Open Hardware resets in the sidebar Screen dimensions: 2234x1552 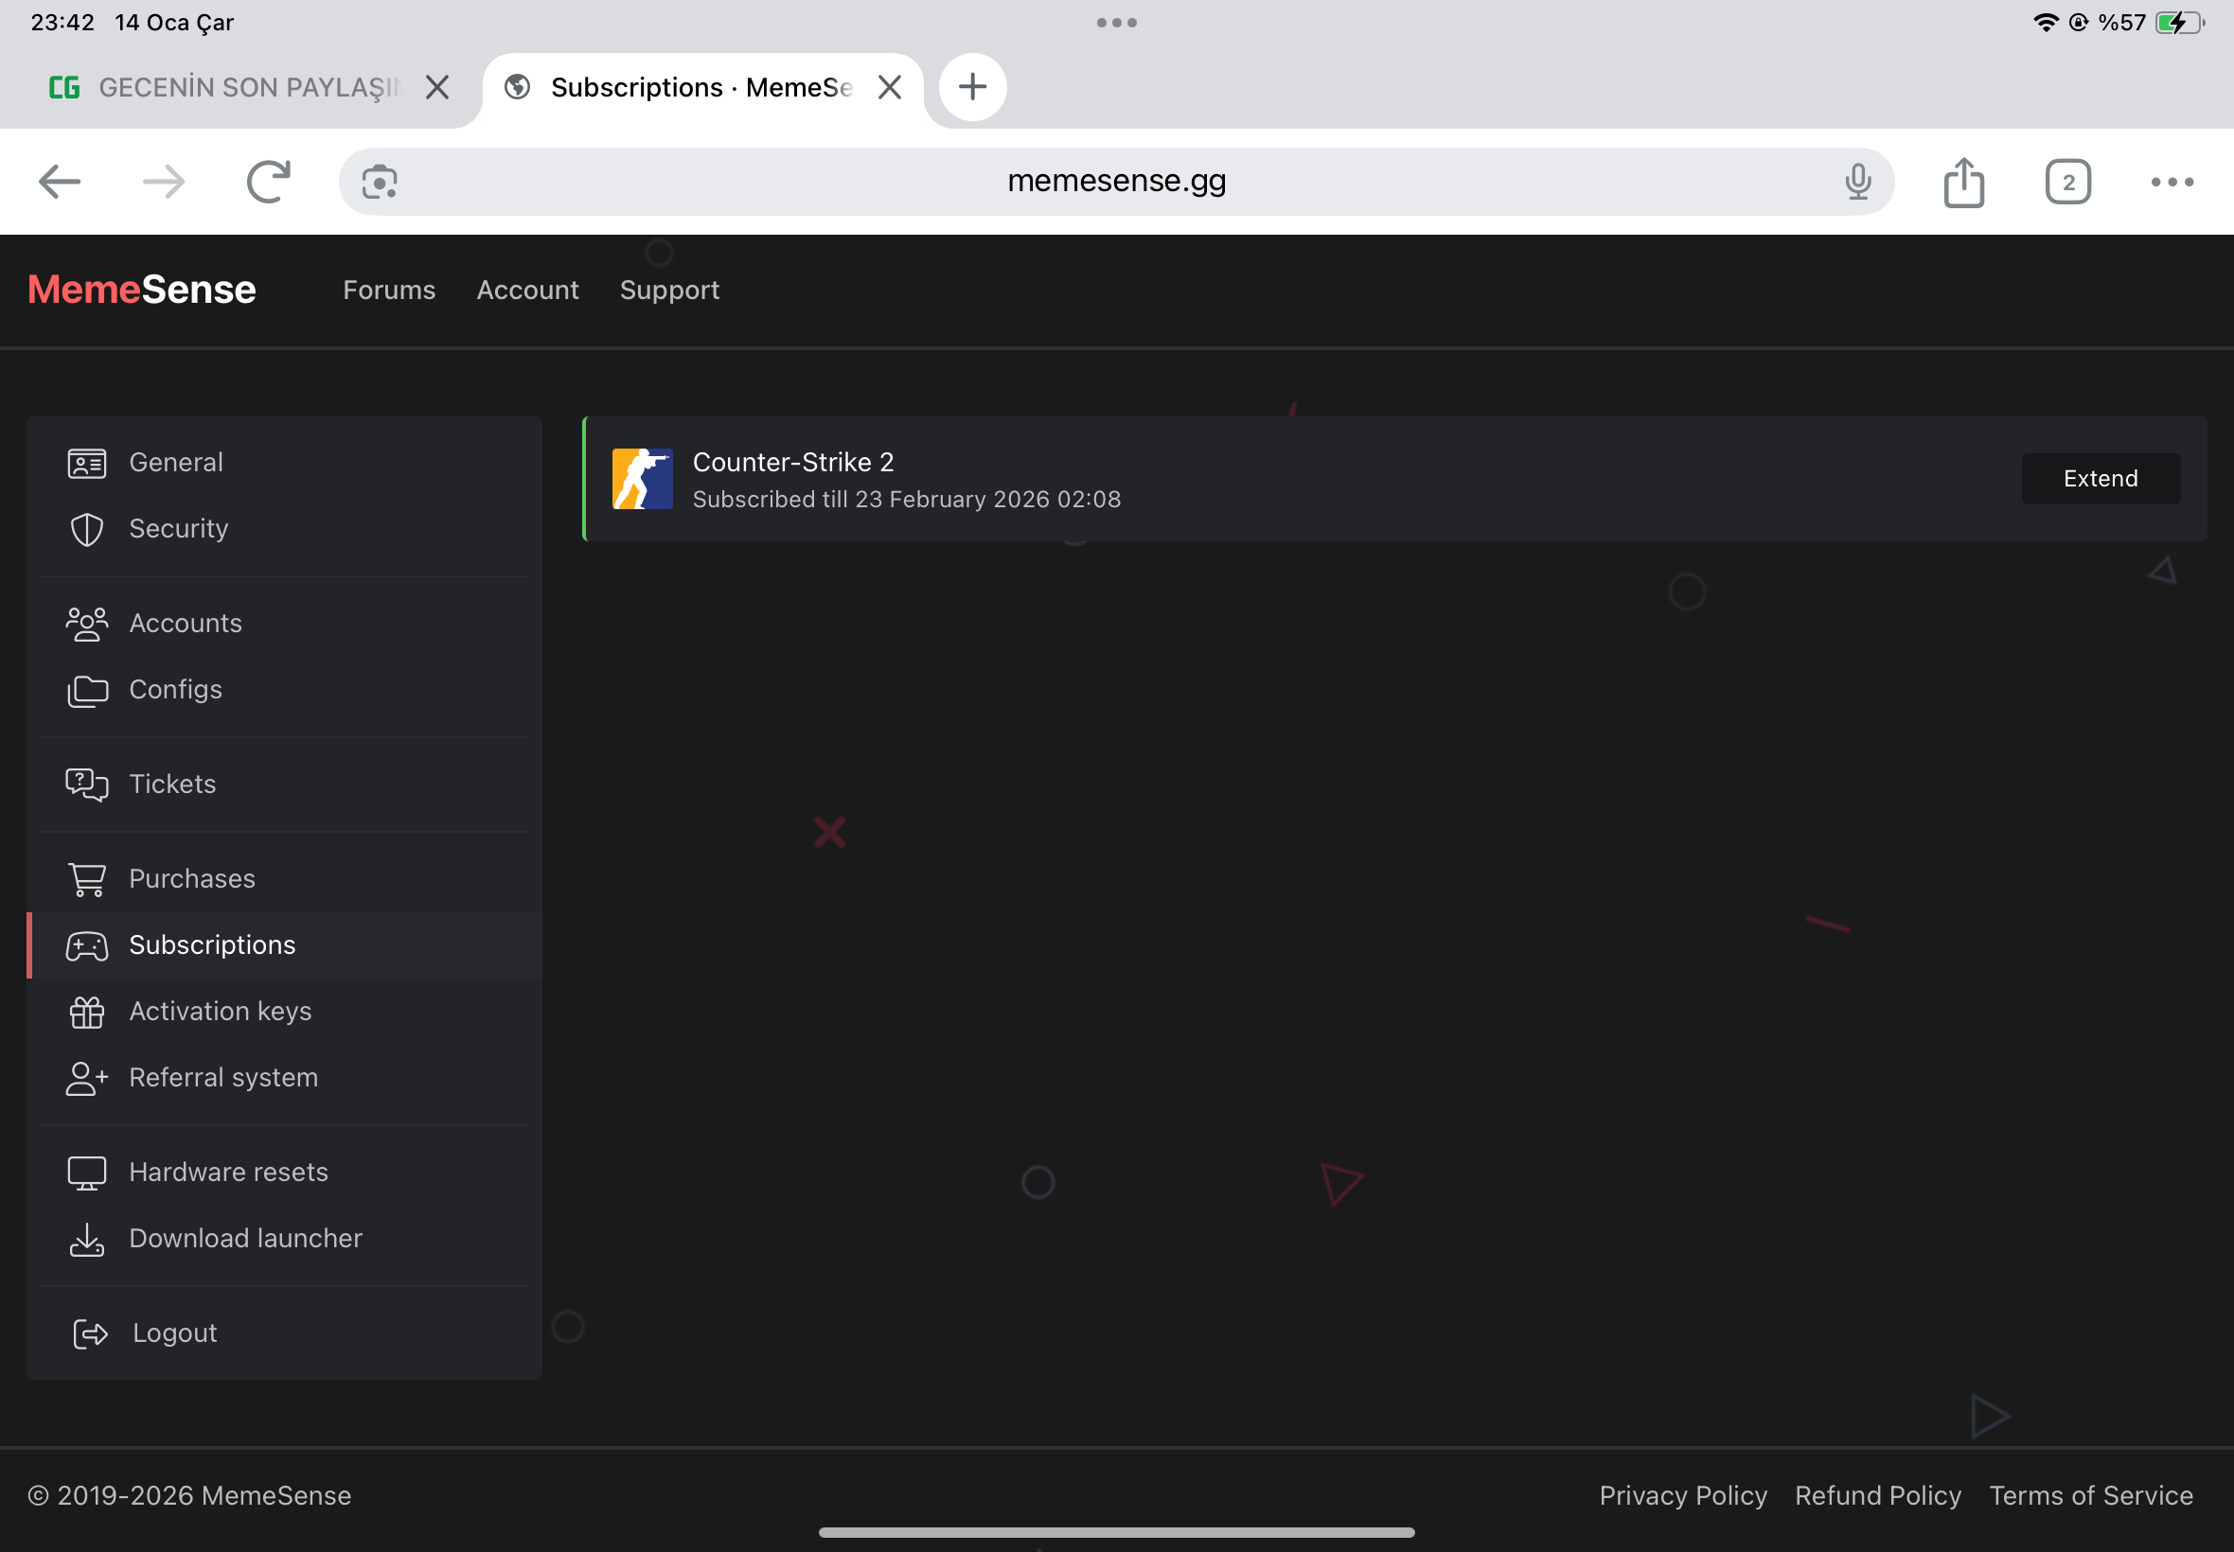pyautogui.click(x=284, y=1173)
